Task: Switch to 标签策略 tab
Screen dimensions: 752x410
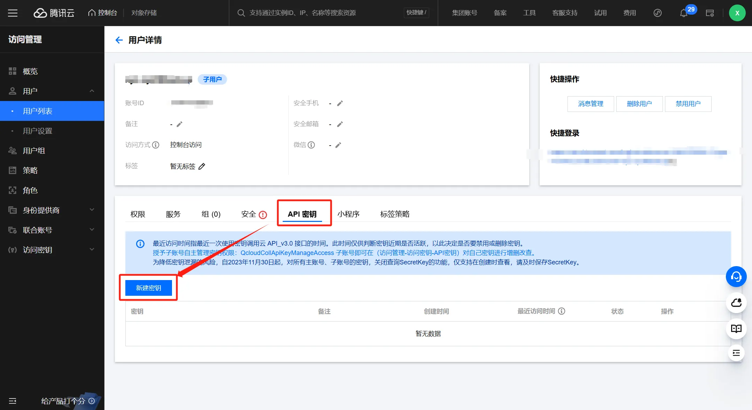Action: point(395,214)
